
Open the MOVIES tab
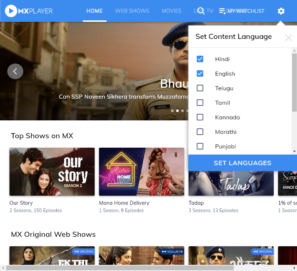[171, 11]
